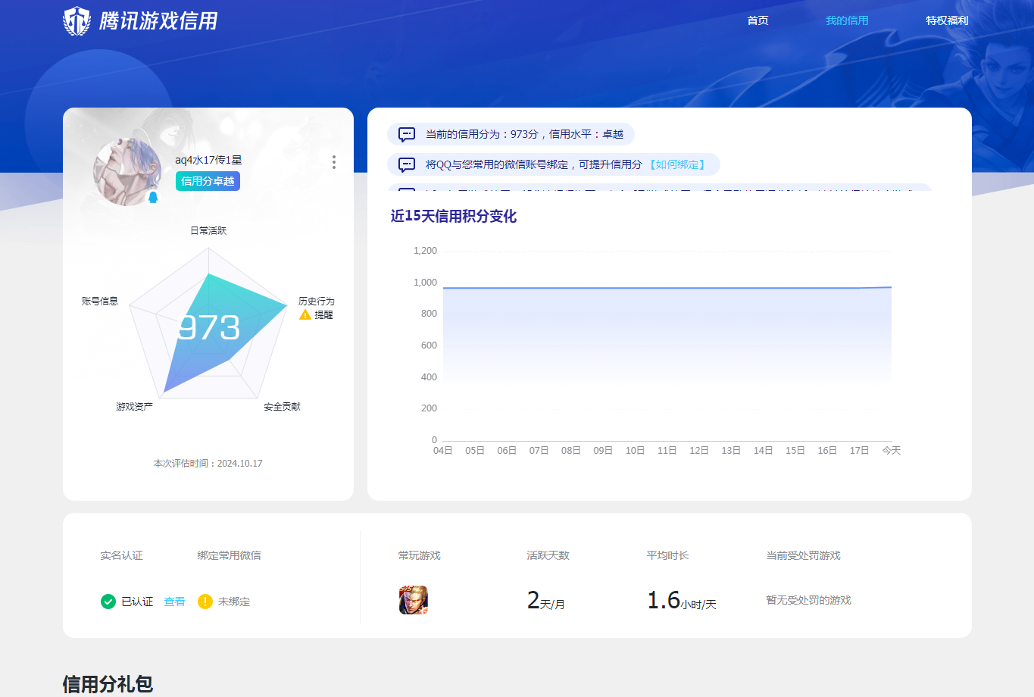
Task: Click the credit score line in chart
Action: coord(667,288)
